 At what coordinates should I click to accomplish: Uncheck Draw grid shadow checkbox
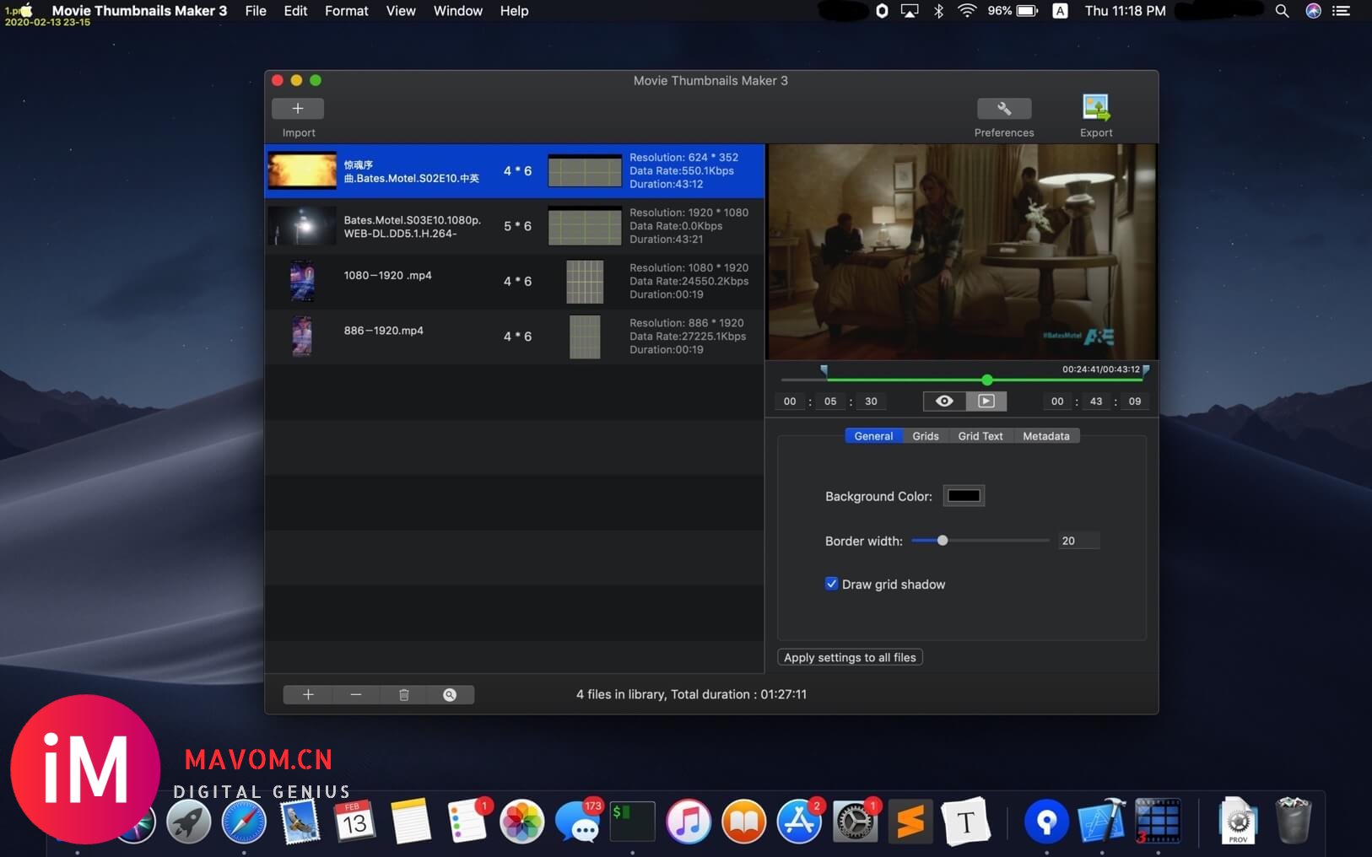pos(832,584)
